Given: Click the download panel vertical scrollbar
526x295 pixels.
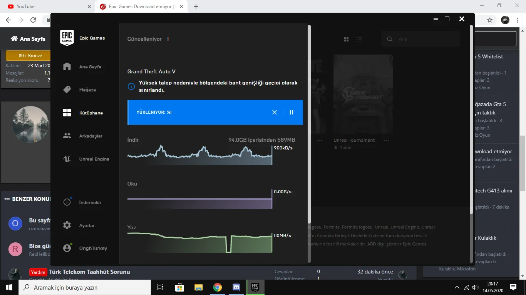Looking at the screenshot, I should coord(309,124).
